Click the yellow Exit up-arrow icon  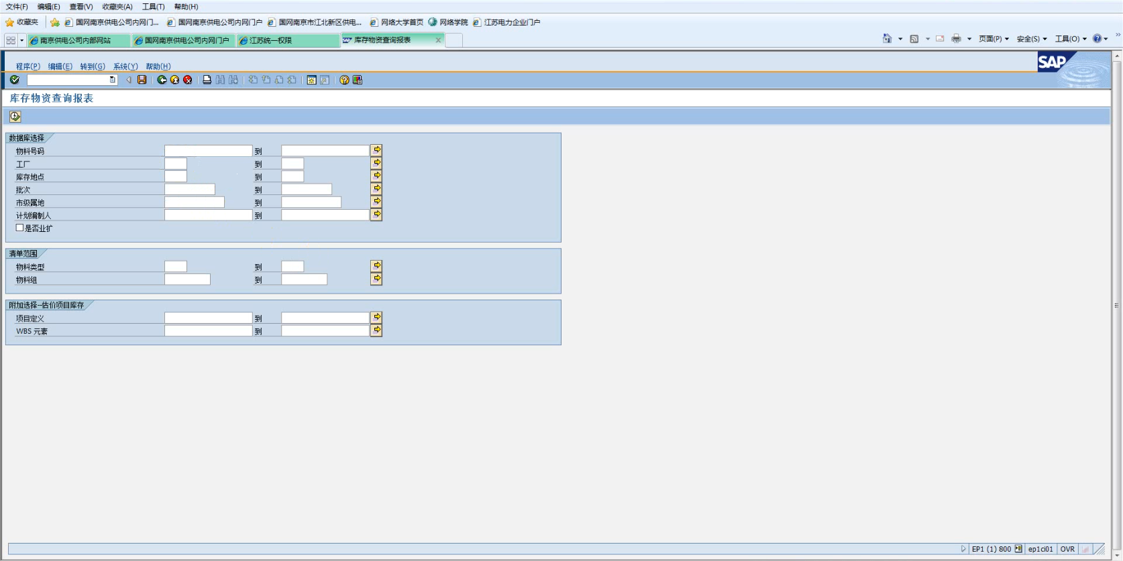coord(175,80)
